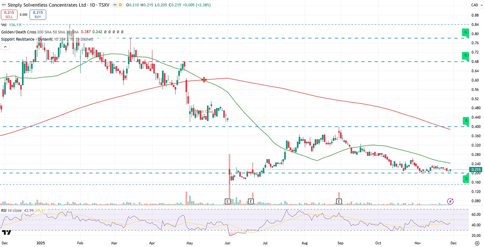
Task: Click Aug on the time axis
Action: [x=304, y=243]
